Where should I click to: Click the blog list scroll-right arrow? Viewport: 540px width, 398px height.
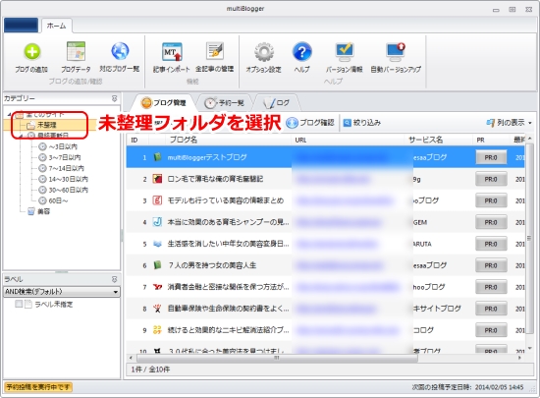(519, 358)
